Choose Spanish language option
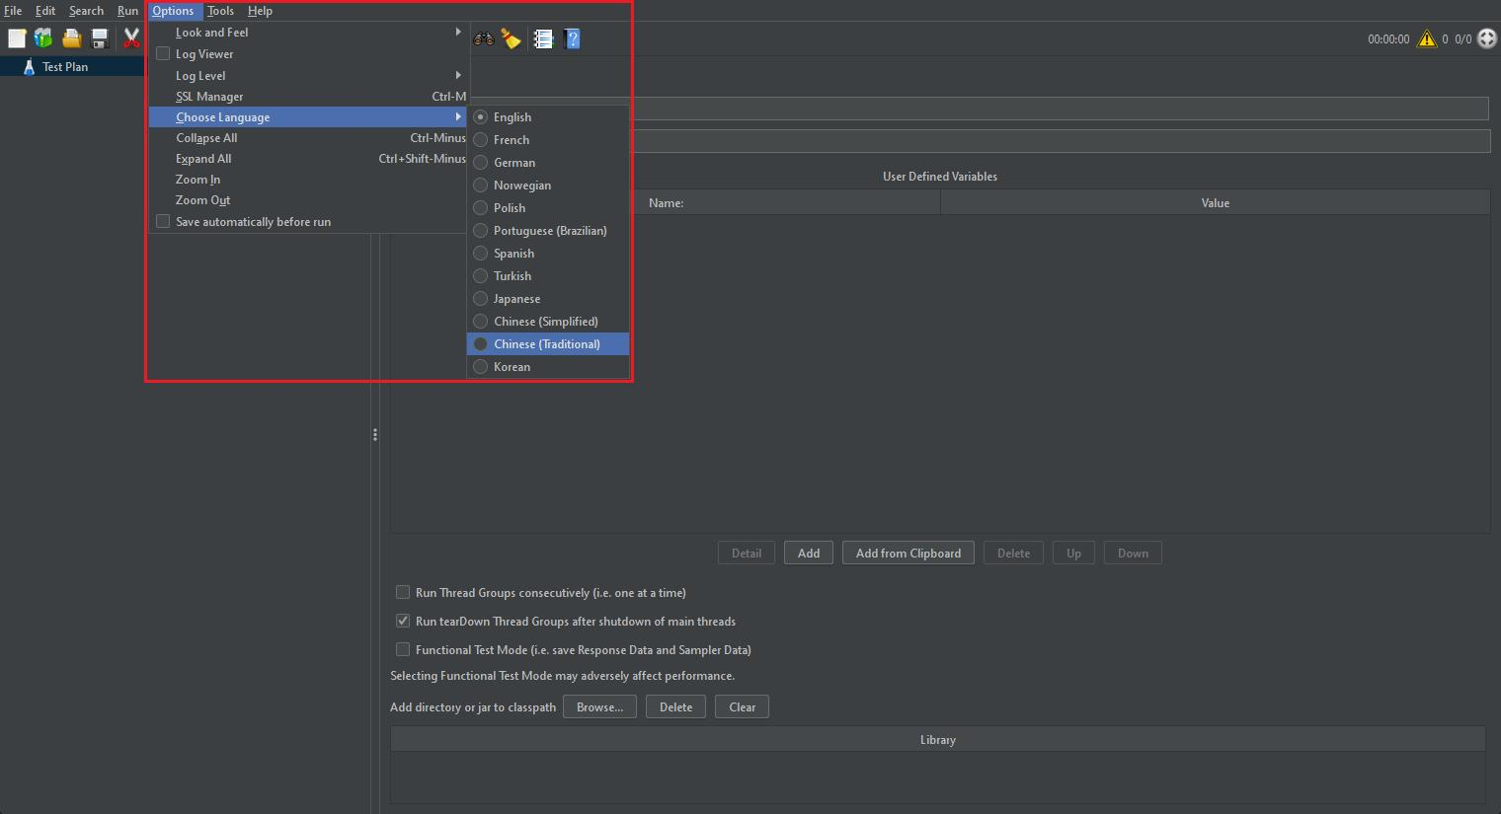This screenshot has width=1501, height=814. click(x=548, y=253)
